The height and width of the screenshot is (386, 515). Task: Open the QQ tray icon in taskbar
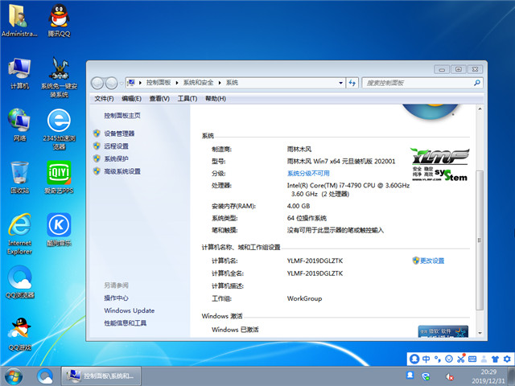[x=410, y=376]
